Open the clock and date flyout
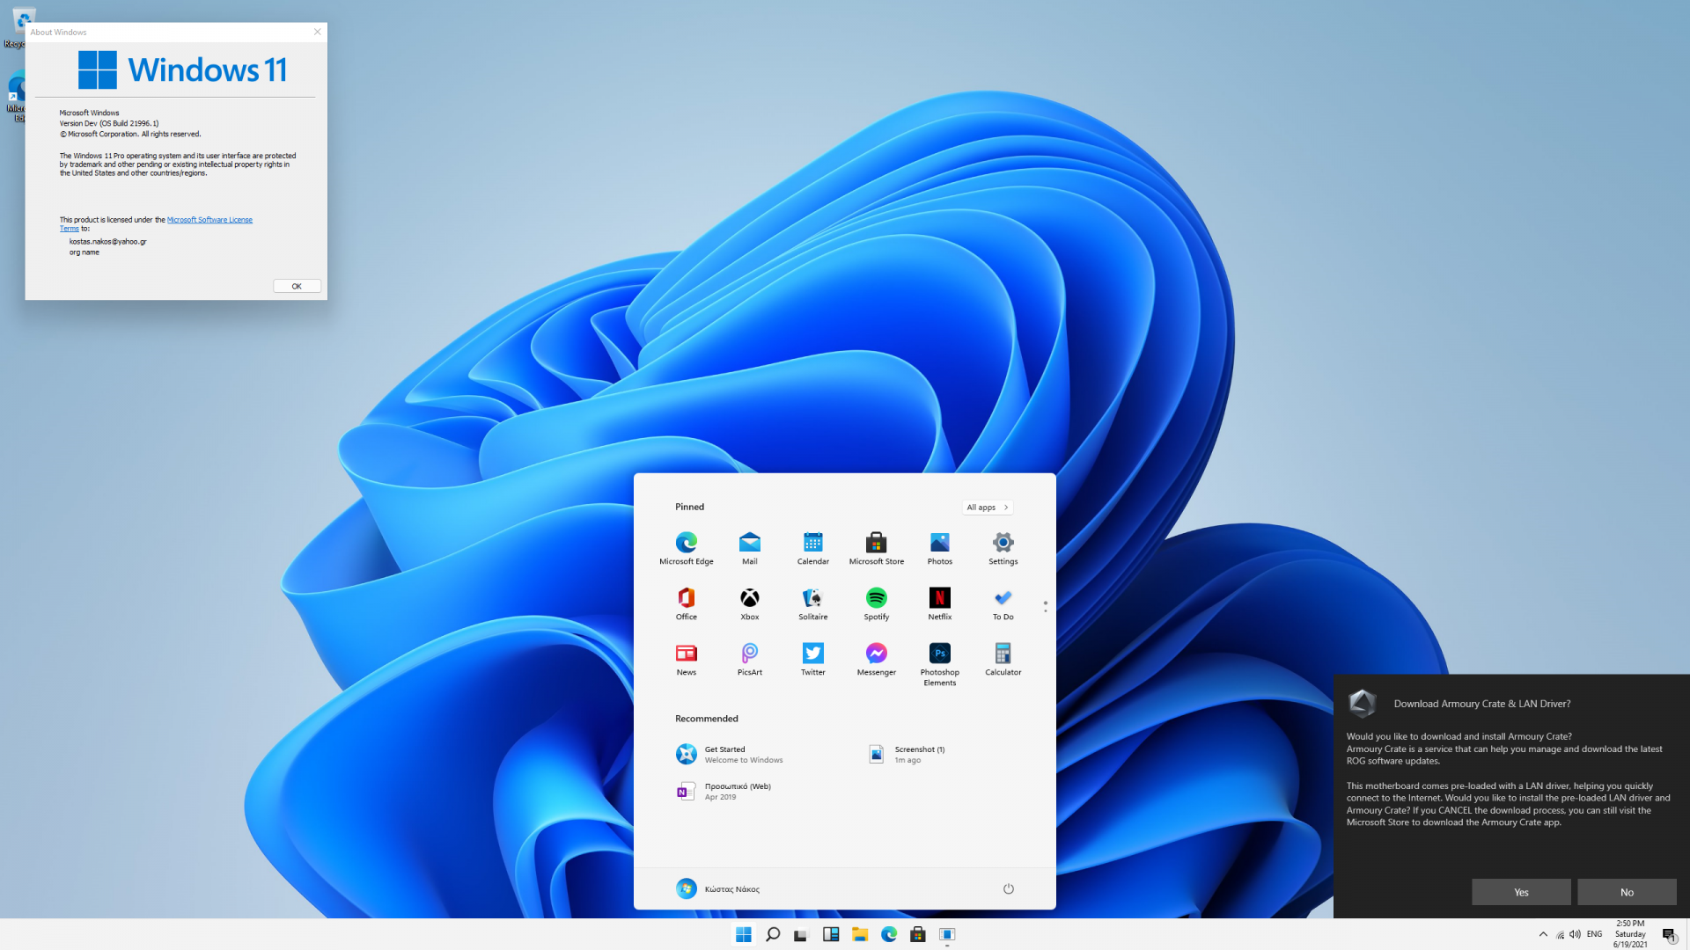Image resolution: width=1690 pixels, height=950 pixels. click(x=1630, y=934)
